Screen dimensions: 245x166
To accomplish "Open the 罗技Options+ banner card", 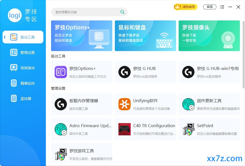I will (x=82, y=36).
